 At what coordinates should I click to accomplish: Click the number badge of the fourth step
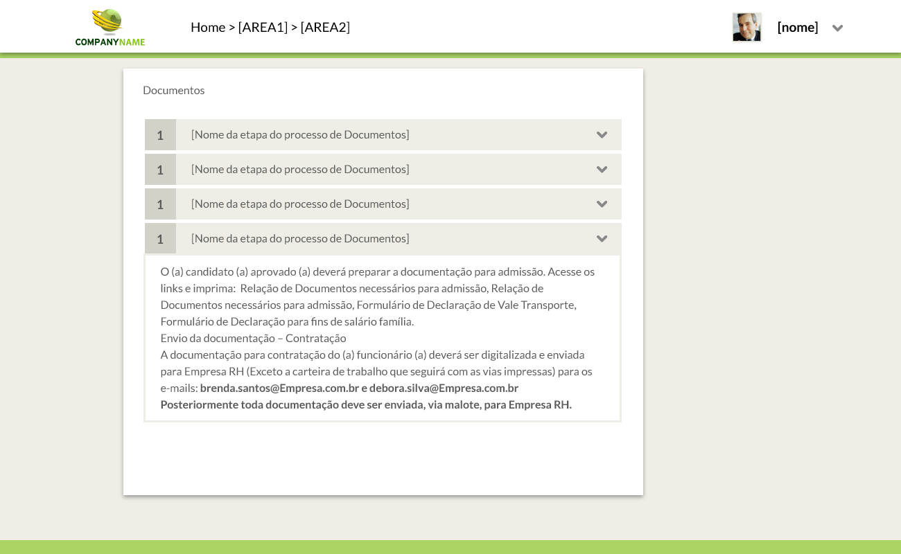[160, 239]
